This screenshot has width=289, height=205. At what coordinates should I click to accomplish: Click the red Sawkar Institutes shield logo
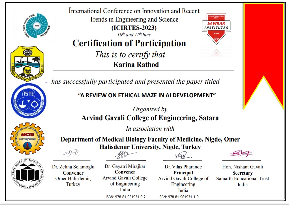(216, 29)
